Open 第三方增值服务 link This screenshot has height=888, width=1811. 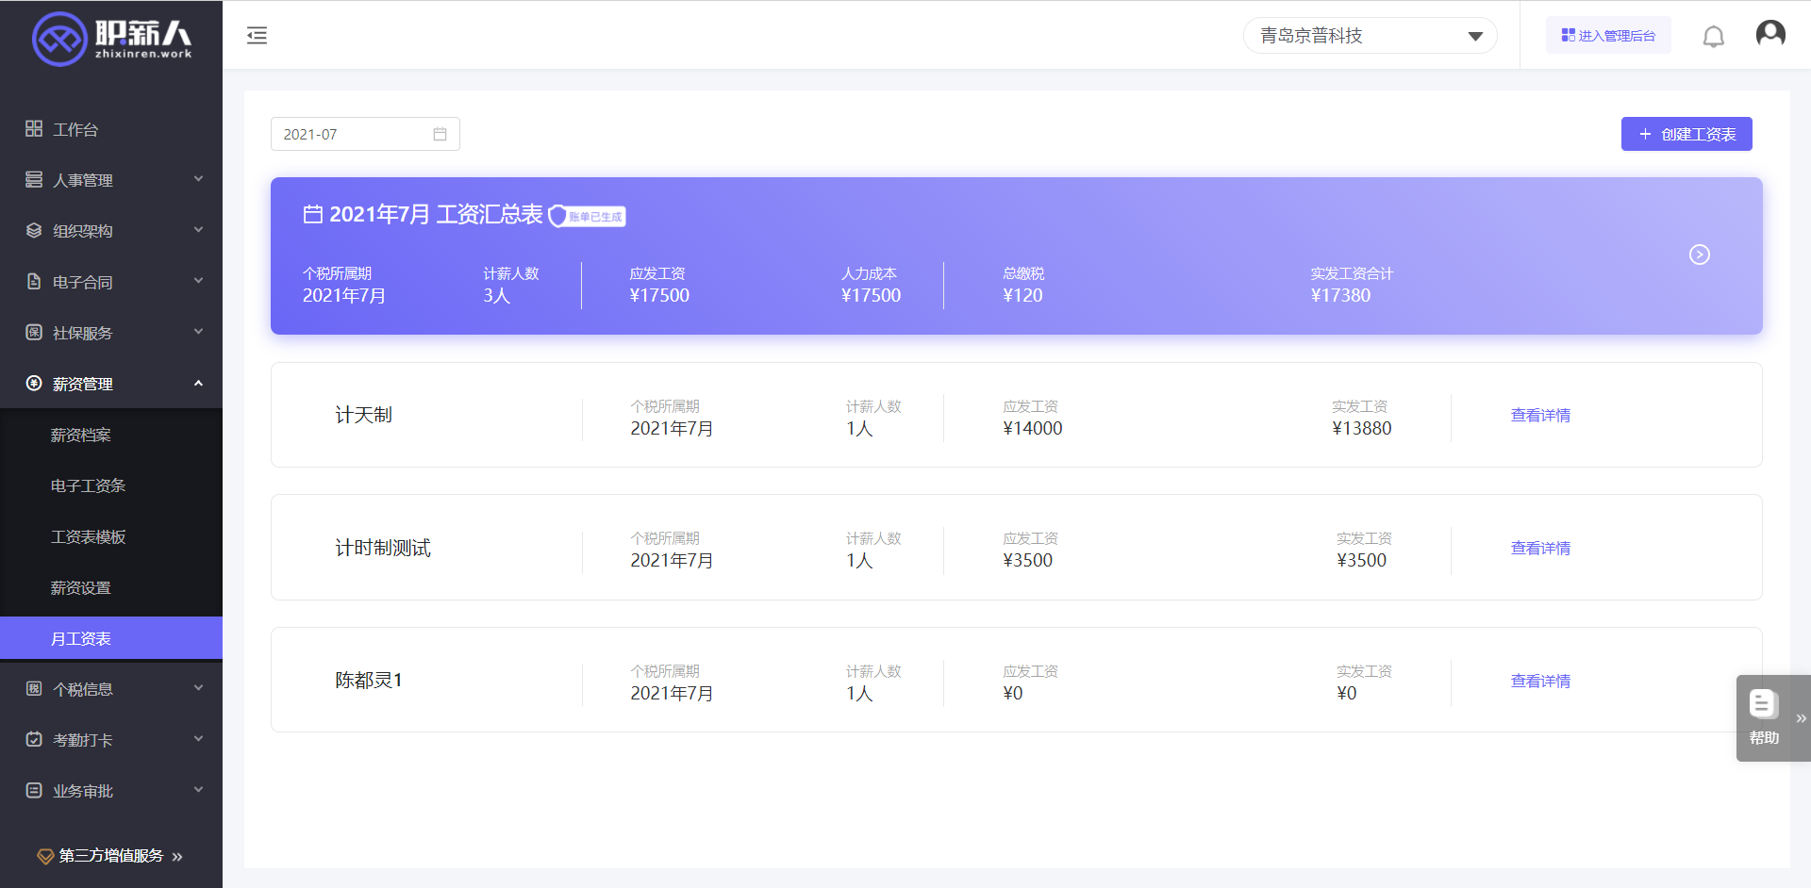click(x=111, y=856)
